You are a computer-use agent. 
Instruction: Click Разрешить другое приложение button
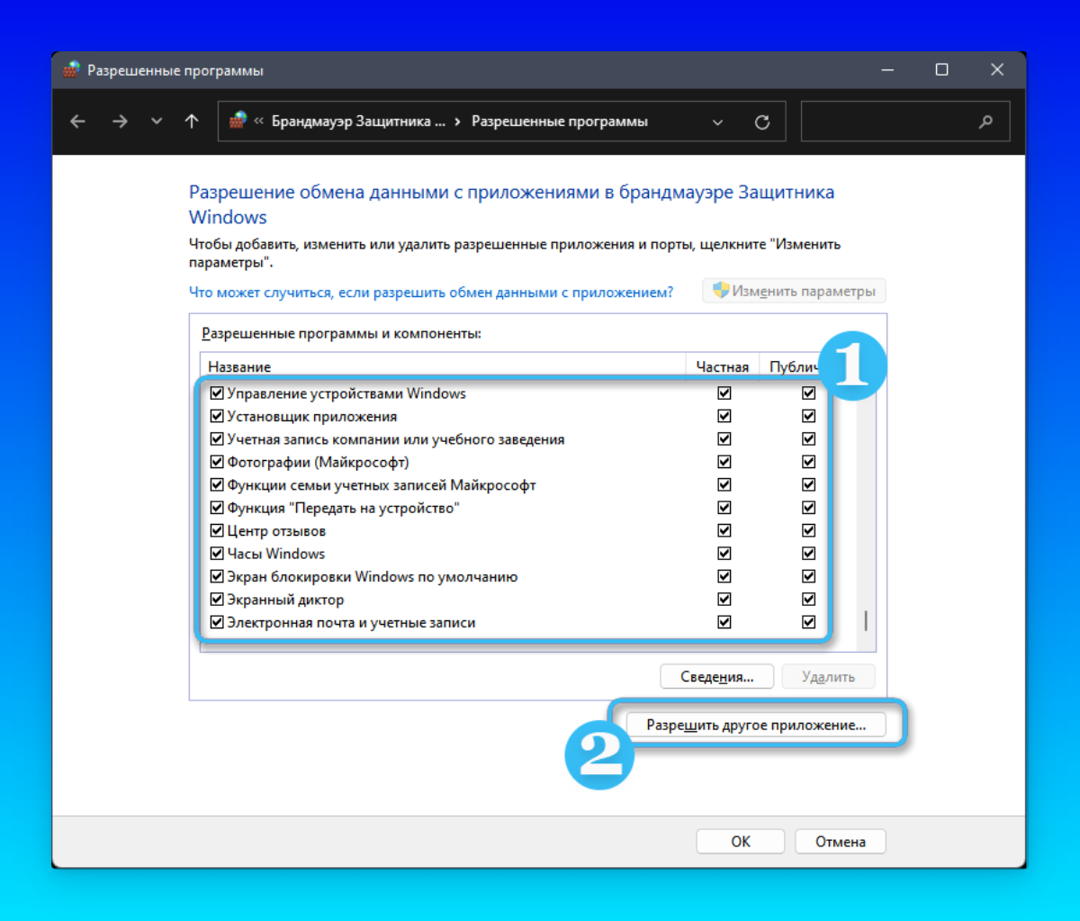(755, 725)
